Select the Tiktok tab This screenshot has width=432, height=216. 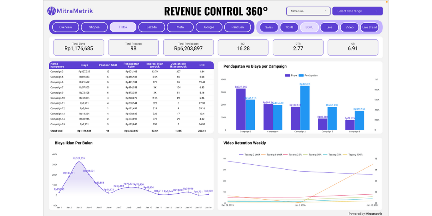coord(123,27)
